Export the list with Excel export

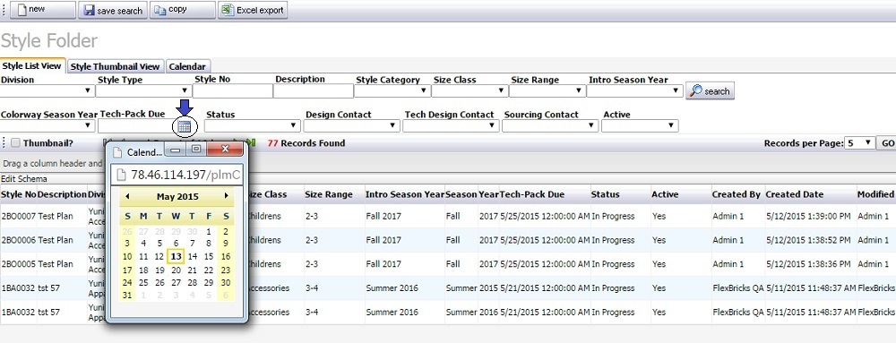(253, 10)
